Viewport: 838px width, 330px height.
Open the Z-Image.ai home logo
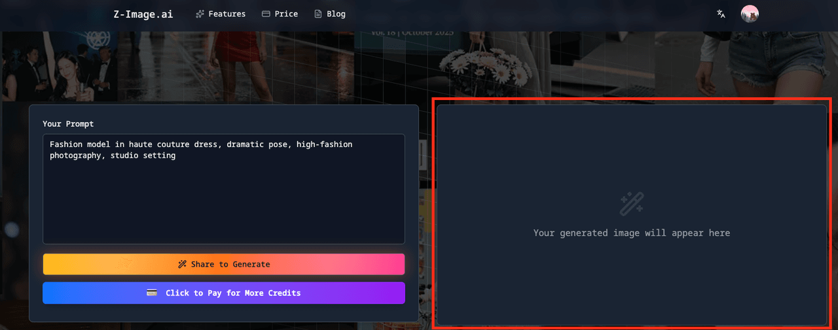click(x=143, y=14)
